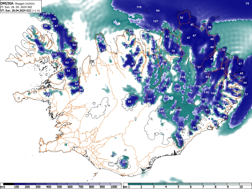Click the visibility value 99
The image size is (252, 189).
[x=81, y=90]
